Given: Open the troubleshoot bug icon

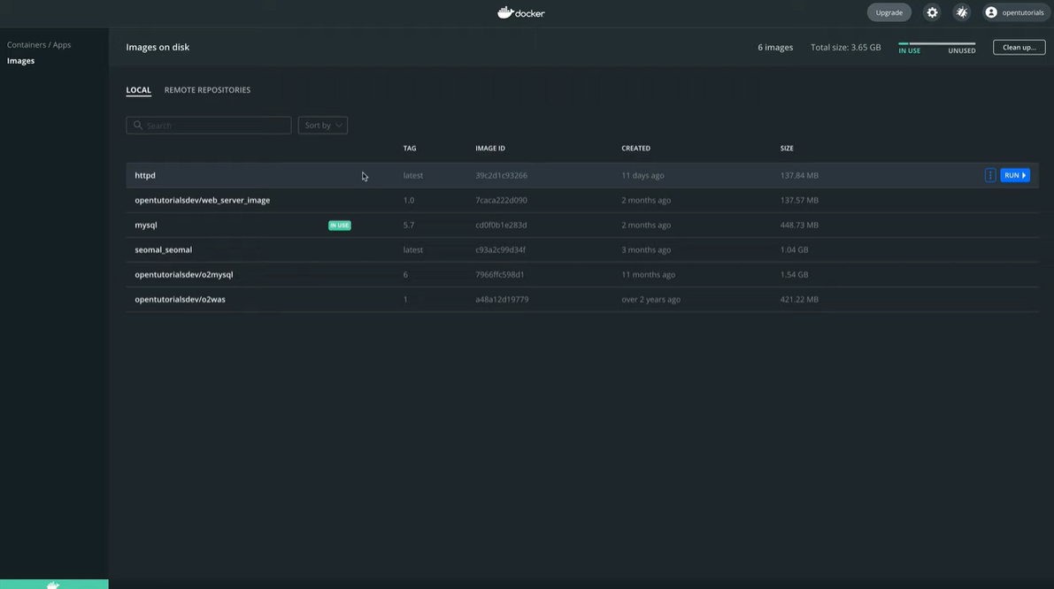Looking at the screenshot, I should pos(962,12).
